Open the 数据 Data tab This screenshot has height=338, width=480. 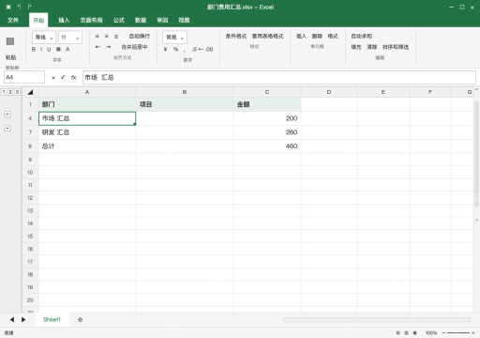point(141,21)
